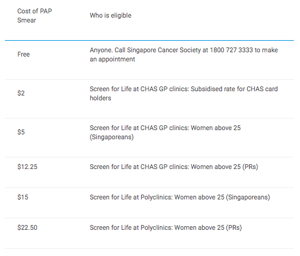Select Polyclinics Singaporeans eligibility text
300x256 pixels.
pyautogui.click(x=180, y=197)
